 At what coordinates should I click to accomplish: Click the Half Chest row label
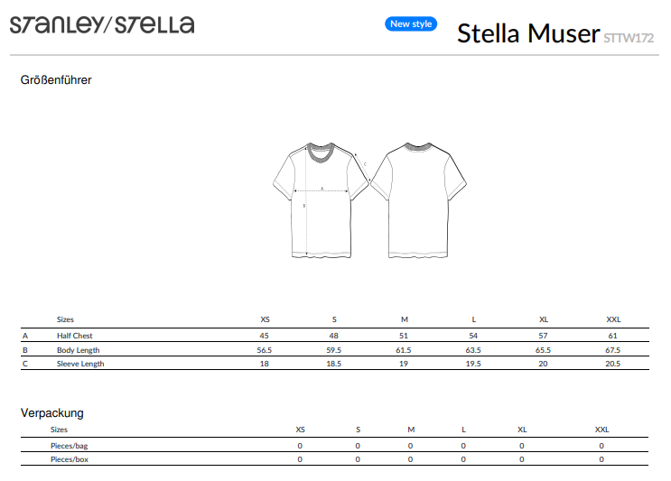pyautogui.click(x=75, y=336)
